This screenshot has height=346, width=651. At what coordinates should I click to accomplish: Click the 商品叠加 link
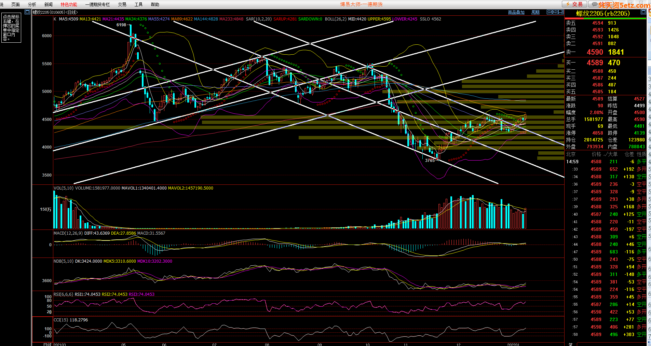[x=516, y=12]
